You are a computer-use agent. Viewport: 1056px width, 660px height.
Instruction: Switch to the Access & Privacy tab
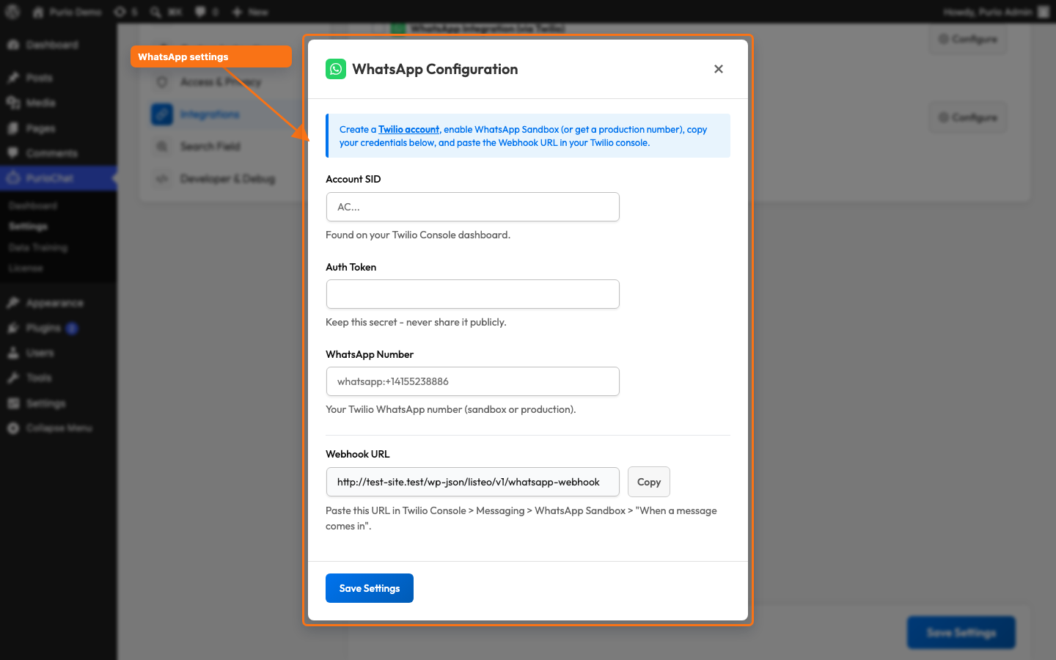tap(220, 82)
